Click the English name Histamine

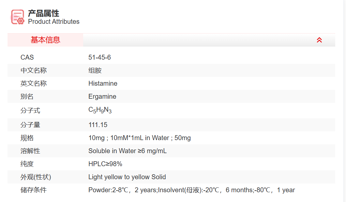tap(103, 83)
